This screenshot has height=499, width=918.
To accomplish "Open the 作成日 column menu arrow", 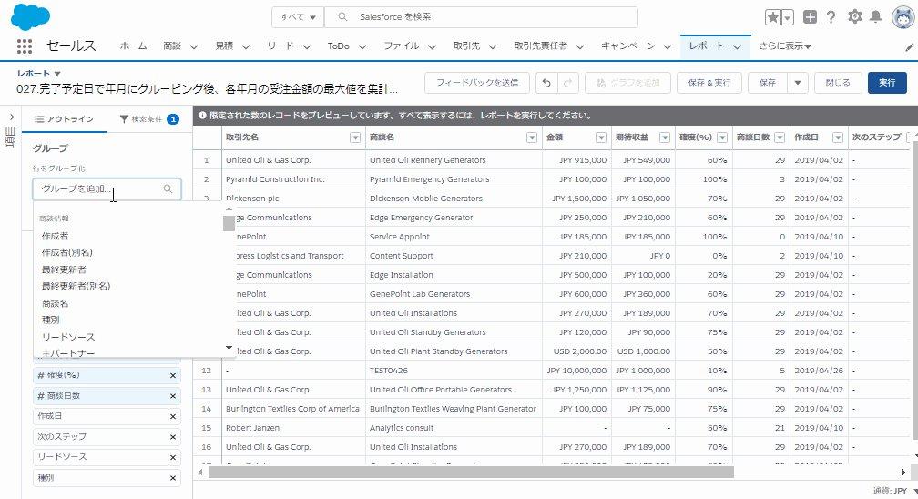I will (838, 137).
